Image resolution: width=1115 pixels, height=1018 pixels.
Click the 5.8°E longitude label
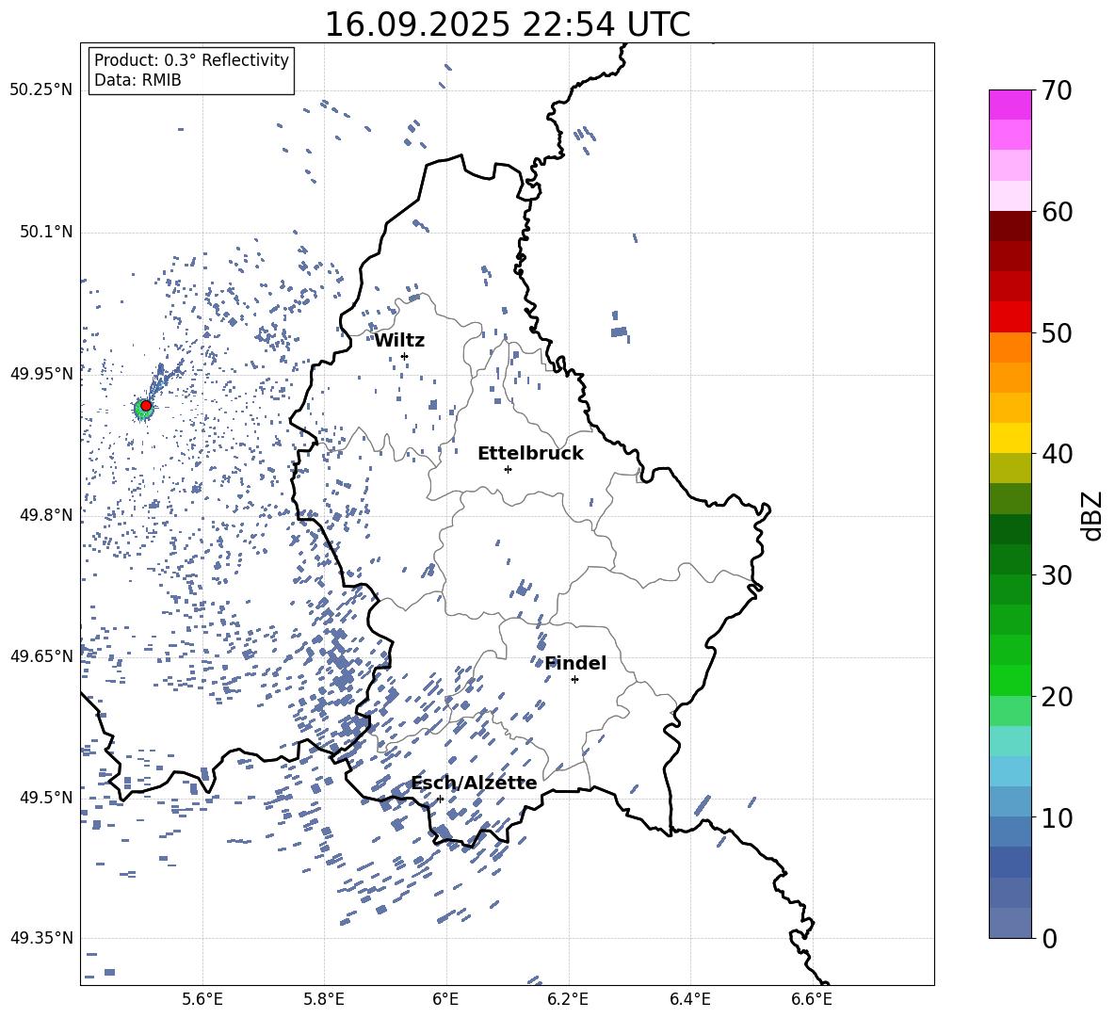(324, 999)
